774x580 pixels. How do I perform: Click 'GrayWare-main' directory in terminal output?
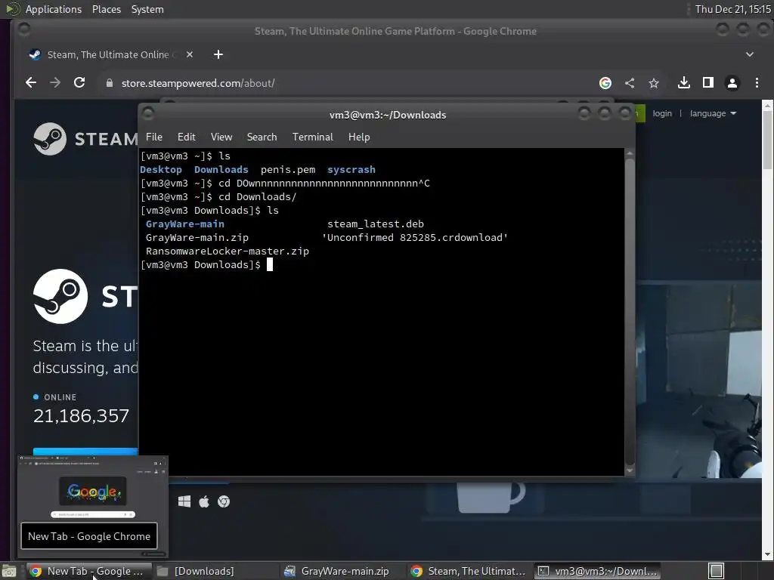(x=184, y=224)
